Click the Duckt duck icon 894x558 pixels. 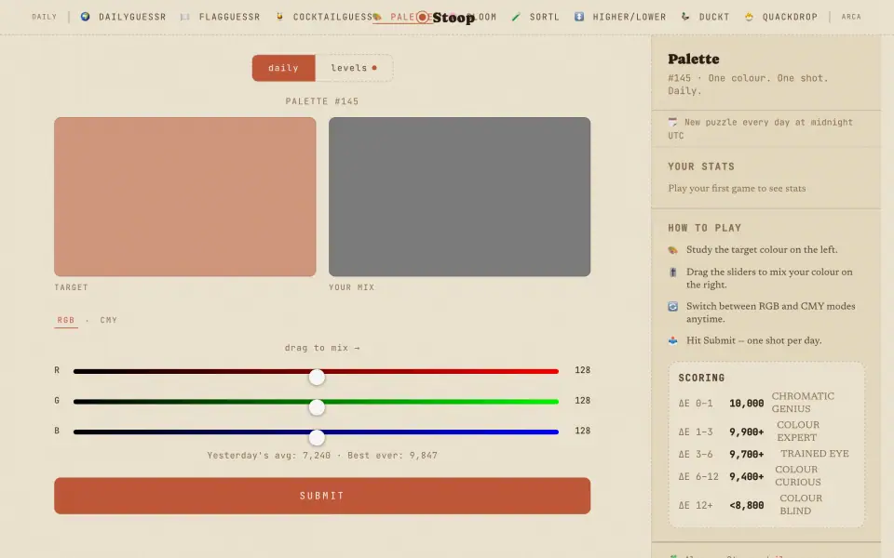click(x=685, y=17)
